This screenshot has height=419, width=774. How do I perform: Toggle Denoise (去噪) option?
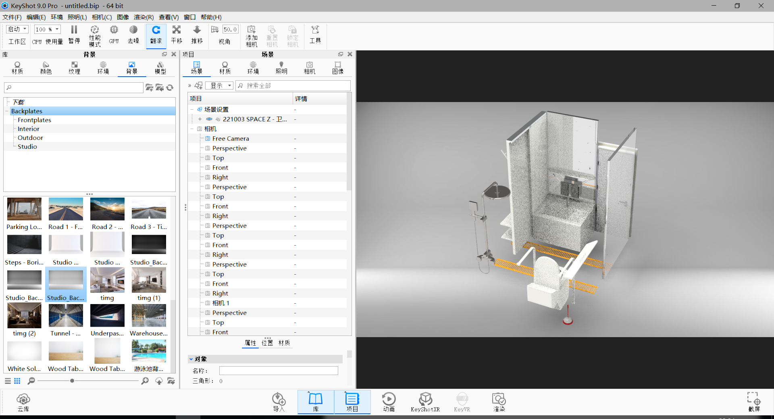133,35
